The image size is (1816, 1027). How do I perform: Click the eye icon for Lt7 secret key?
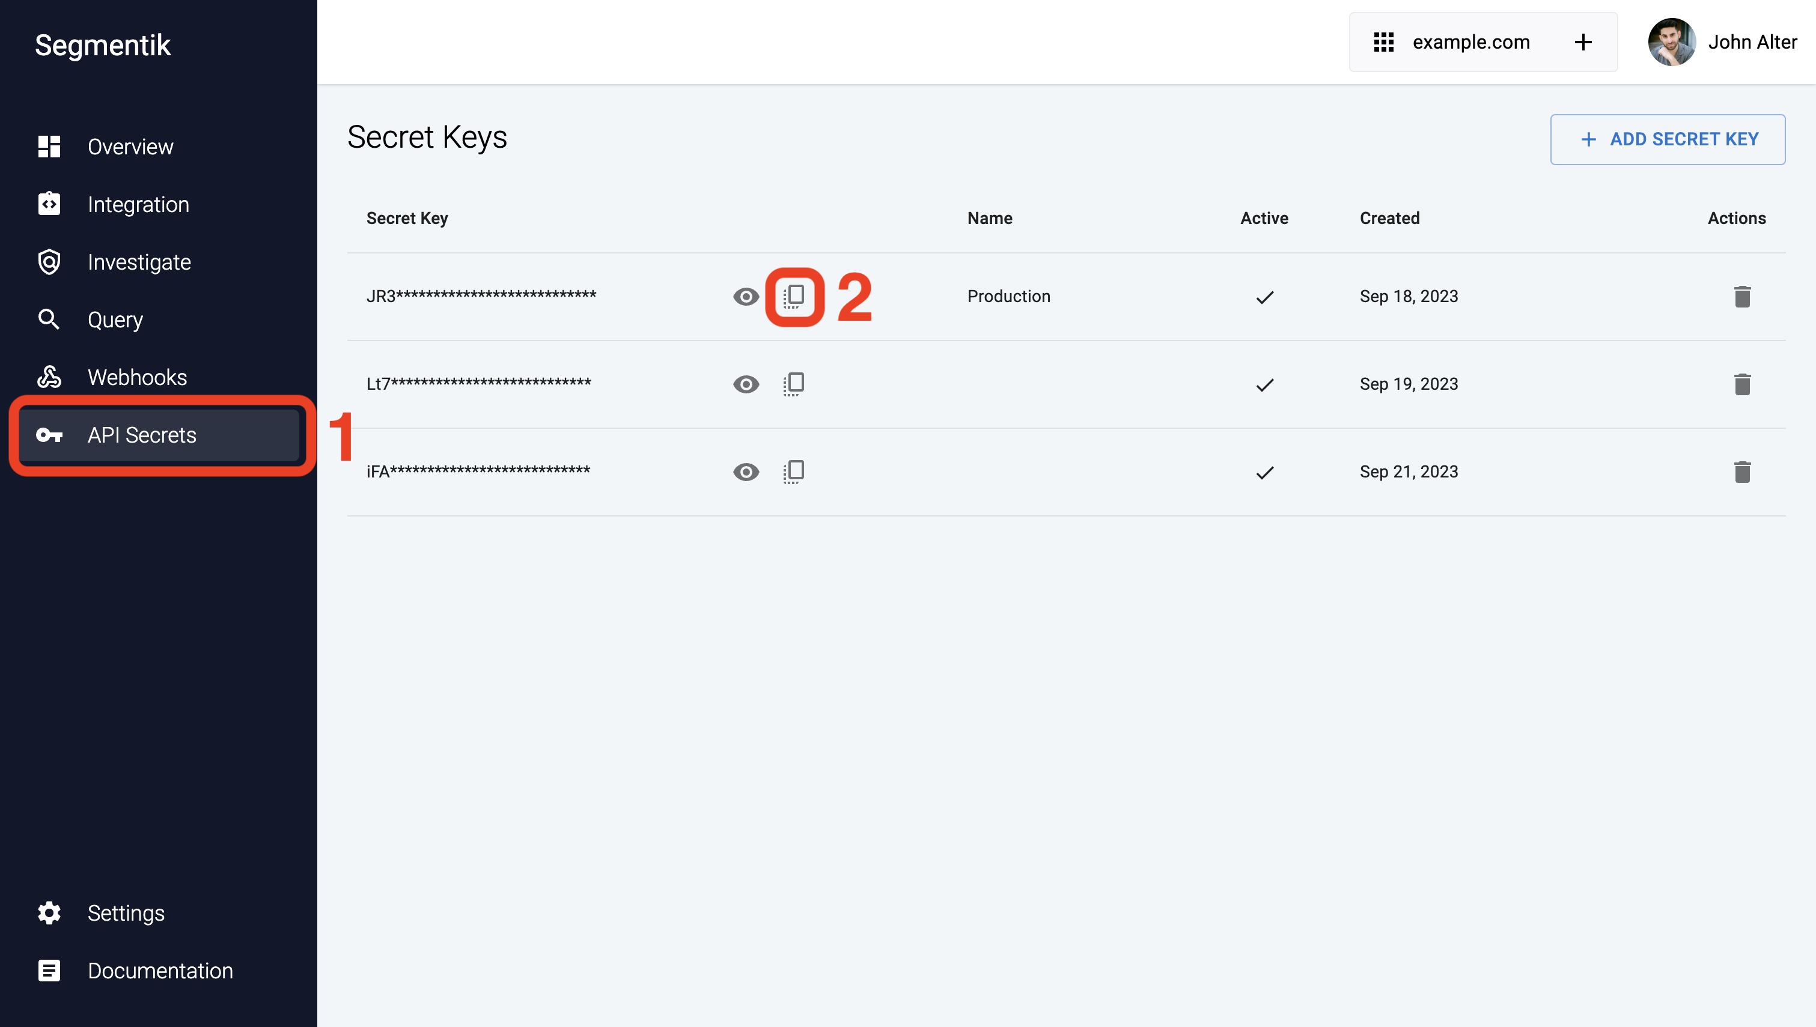[746, 383]
